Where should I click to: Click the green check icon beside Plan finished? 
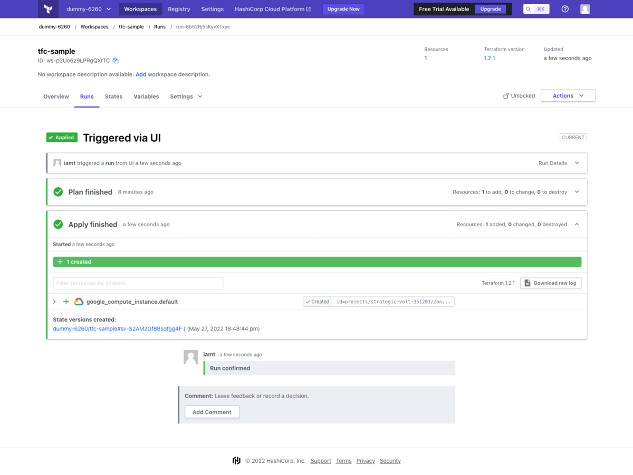[59, 192]
